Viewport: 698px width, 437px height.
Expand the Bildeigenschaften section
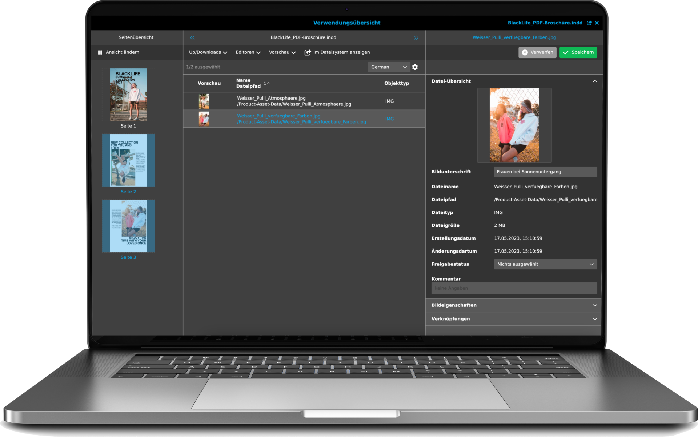(514, 305)
